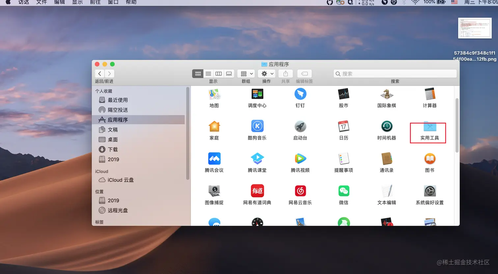Click the Bluetooth status icon
Viewport: 498px width, 274px height.
pyautogui.click(x=404, y=2)
